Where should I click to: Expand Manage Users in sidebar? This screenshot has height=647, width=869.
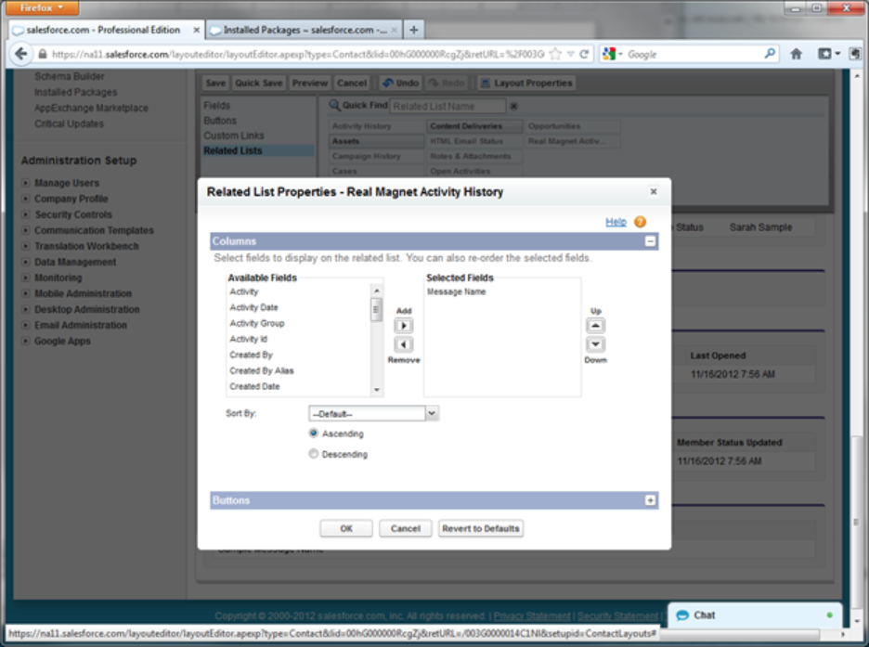(x=25, y=182)
